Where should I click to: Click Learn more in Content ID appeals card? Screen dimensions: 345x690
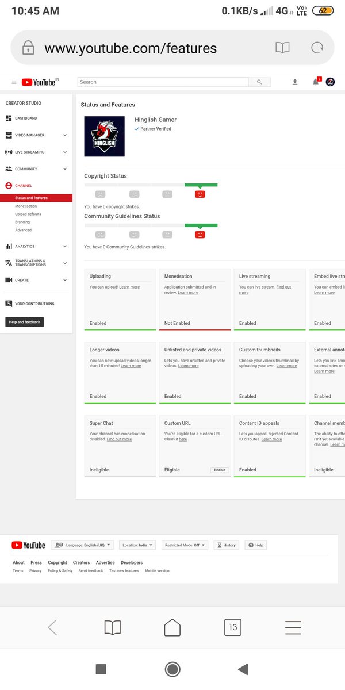pos(271,439)
